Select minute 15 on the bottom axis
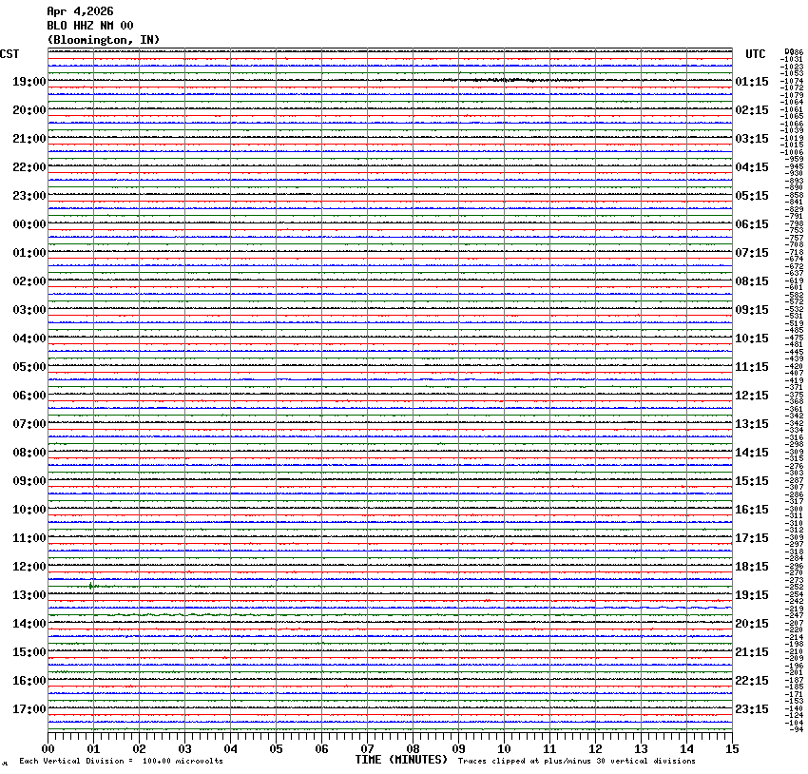 coord(731,749)
